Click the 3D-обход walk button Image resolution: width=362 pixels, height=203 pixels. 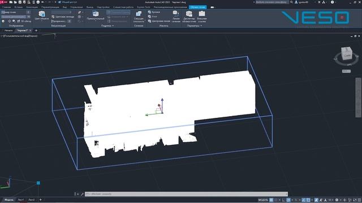click(24, 21)
